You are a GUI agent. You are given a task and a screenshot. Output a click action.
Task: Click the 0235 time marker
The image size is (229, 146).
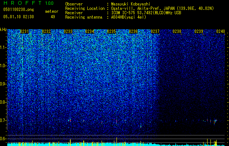coord(111,31)
